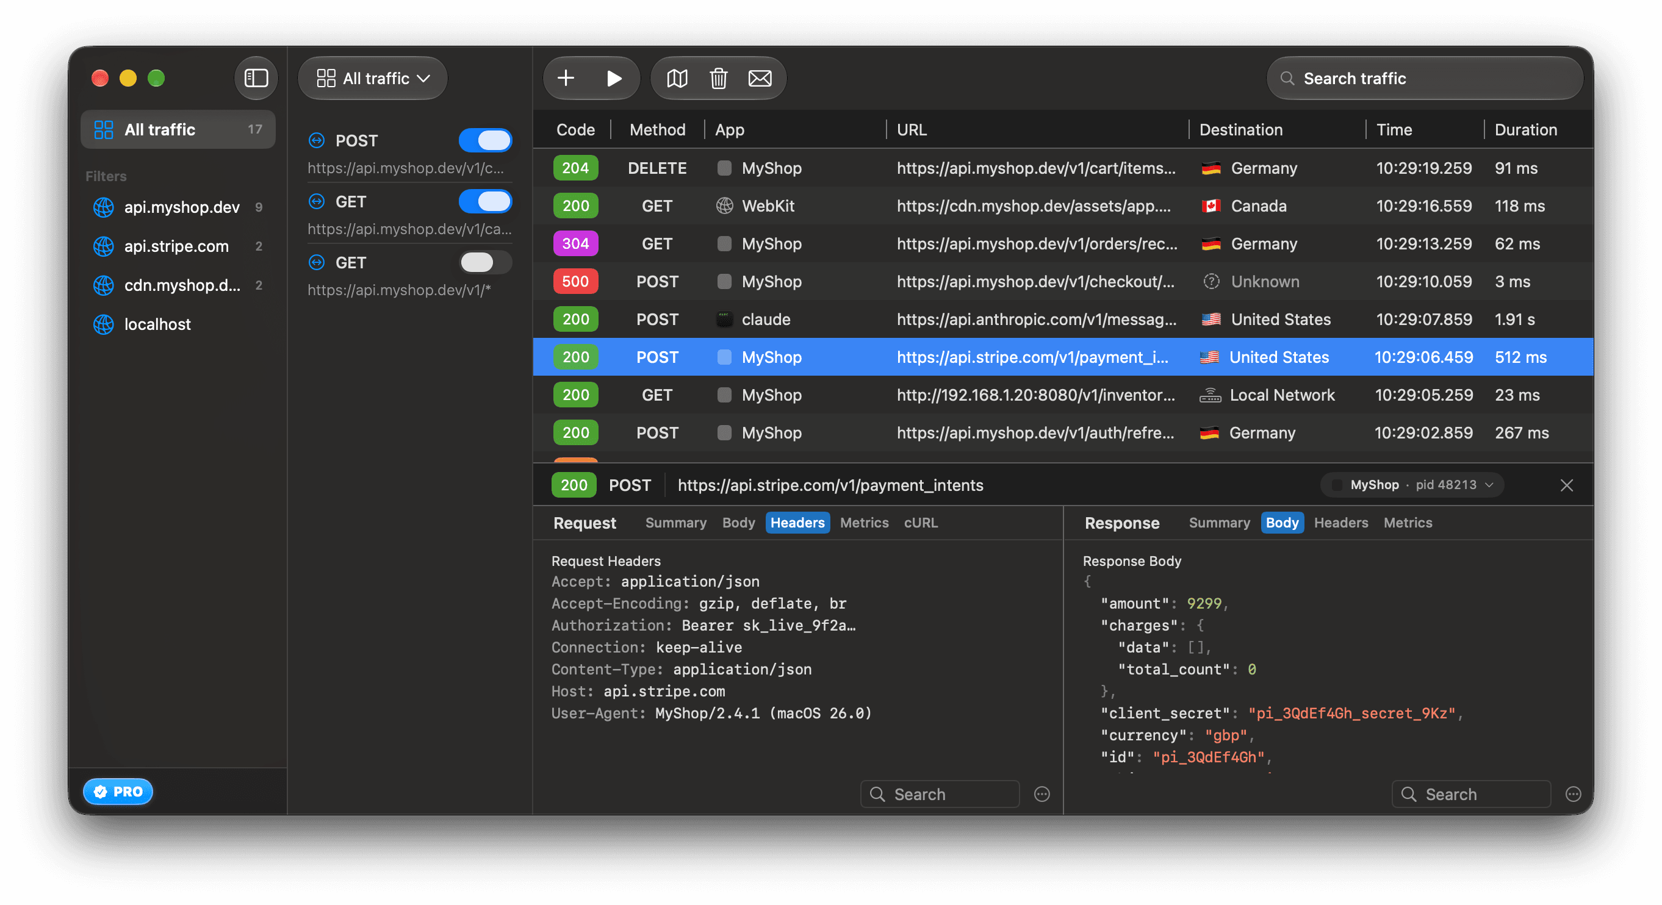Screen dimensions: 1662x905
Task: Open the request Body tab
Action: click(x=738, y=523)
